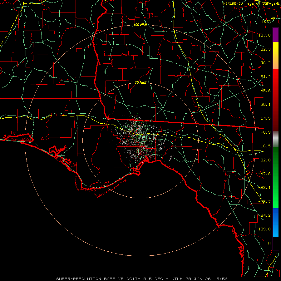Click the 76.7 velocity scale value

[x=266, y=63]
